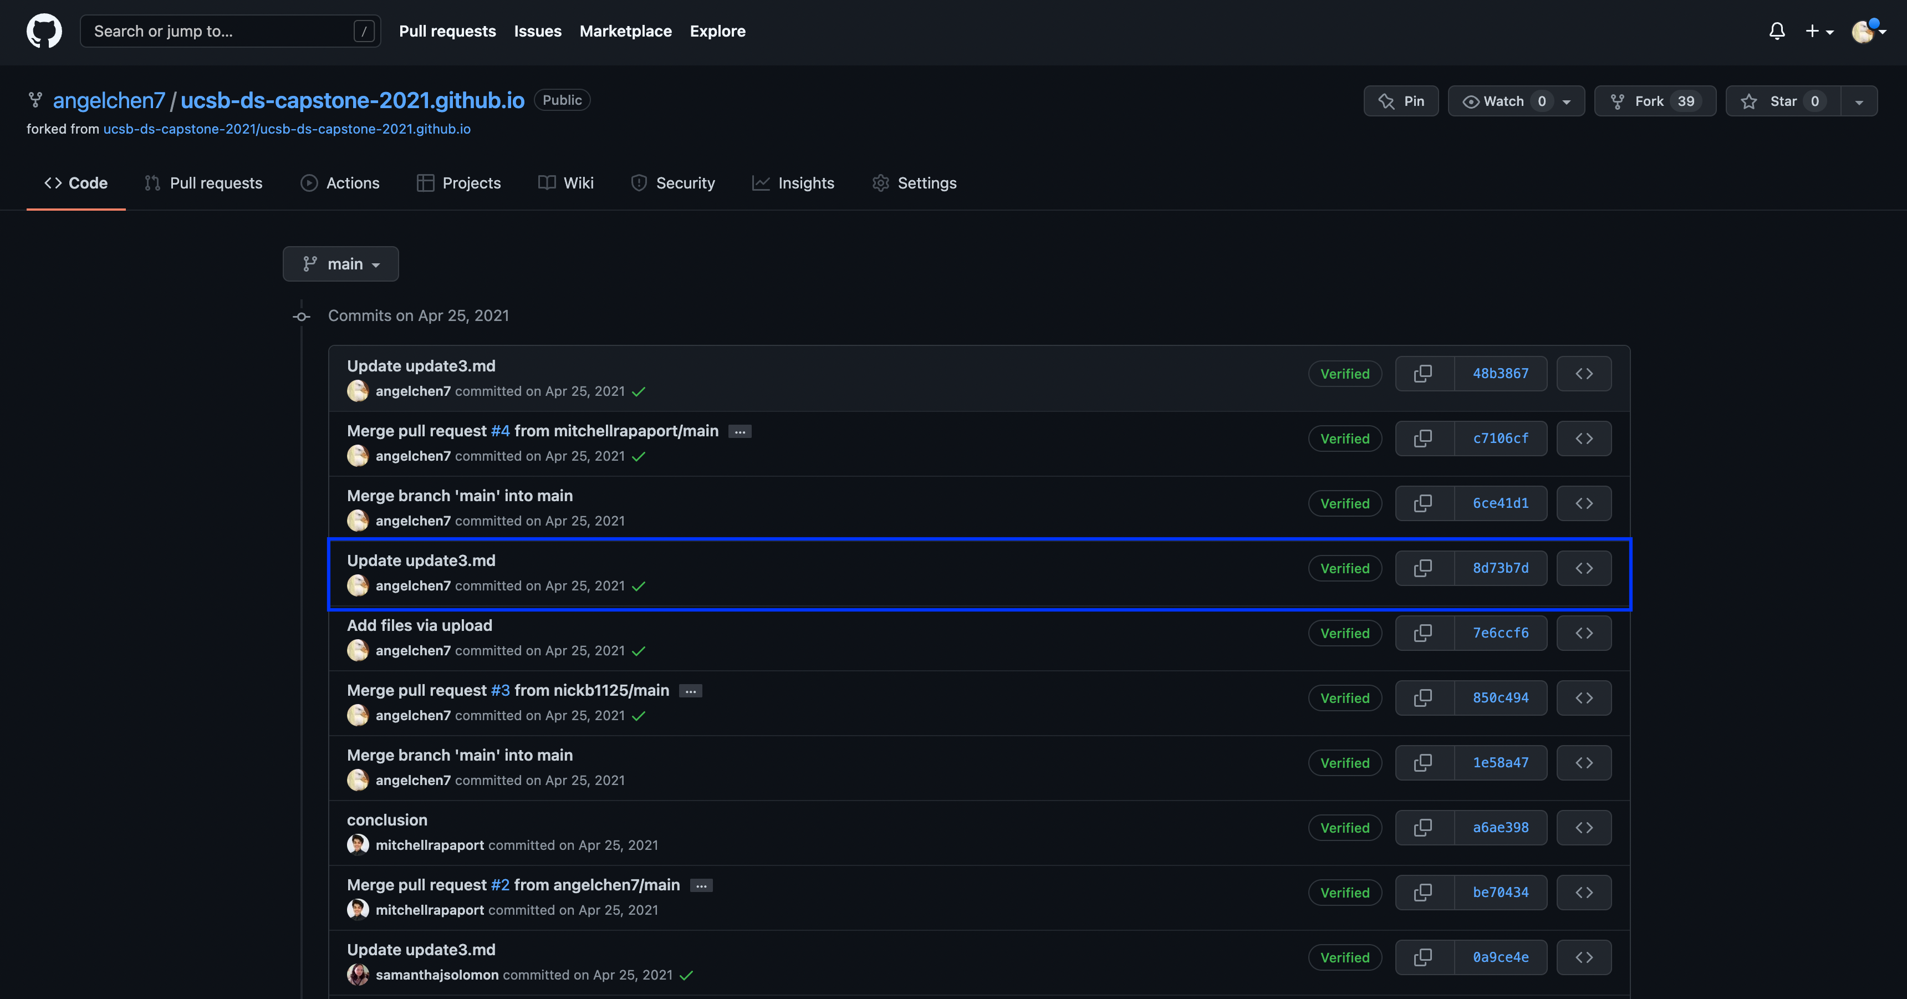Browse code at commit 0a9ce4e
The width and height of the screenshot is (1907, 999).
point(1584,957)
